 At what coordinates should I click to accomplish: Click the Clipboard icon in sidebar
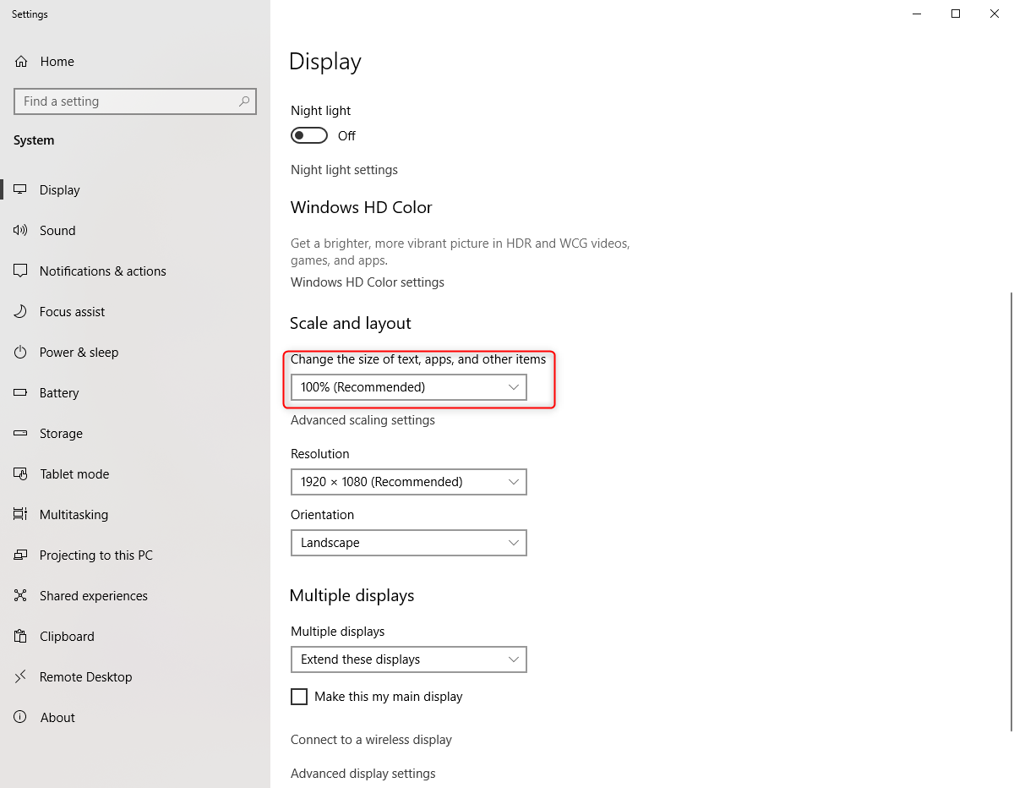(21, 637)
